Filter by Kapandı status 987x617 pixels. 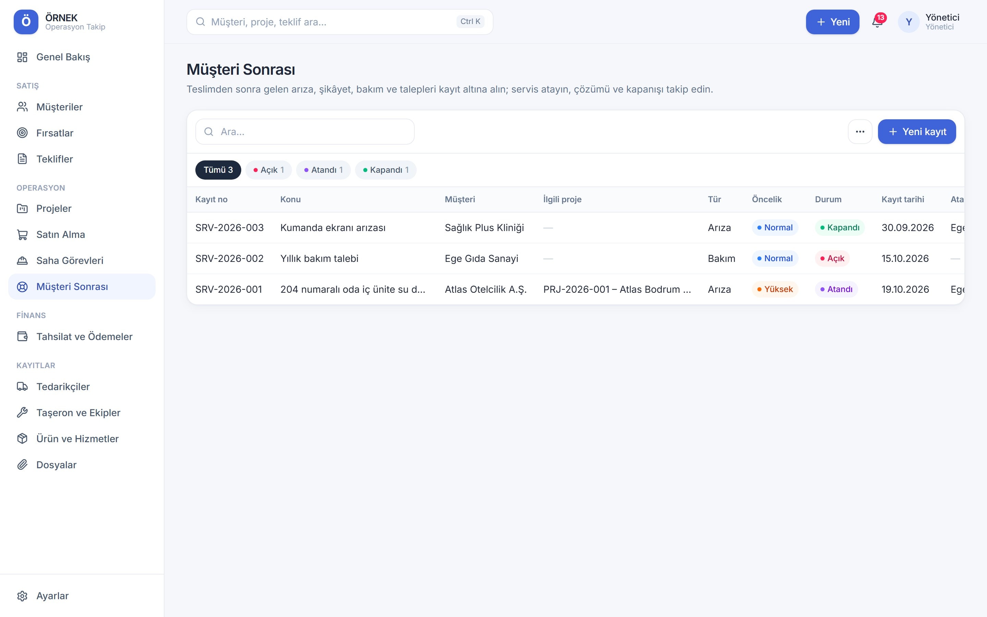coord(386,170)
